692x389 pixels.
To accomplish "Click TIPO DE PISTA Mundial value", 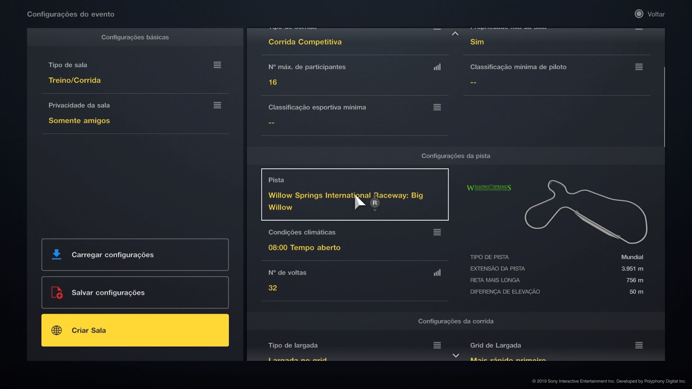I will (632, 257).
